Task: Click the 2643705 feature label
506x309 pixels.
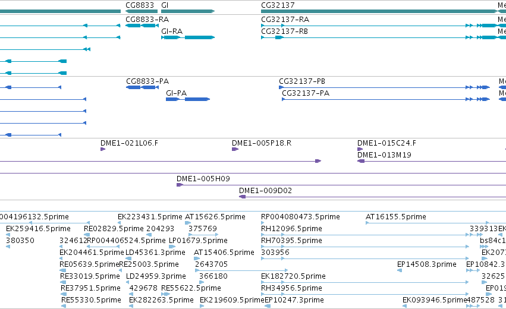Action: [211, 264]
